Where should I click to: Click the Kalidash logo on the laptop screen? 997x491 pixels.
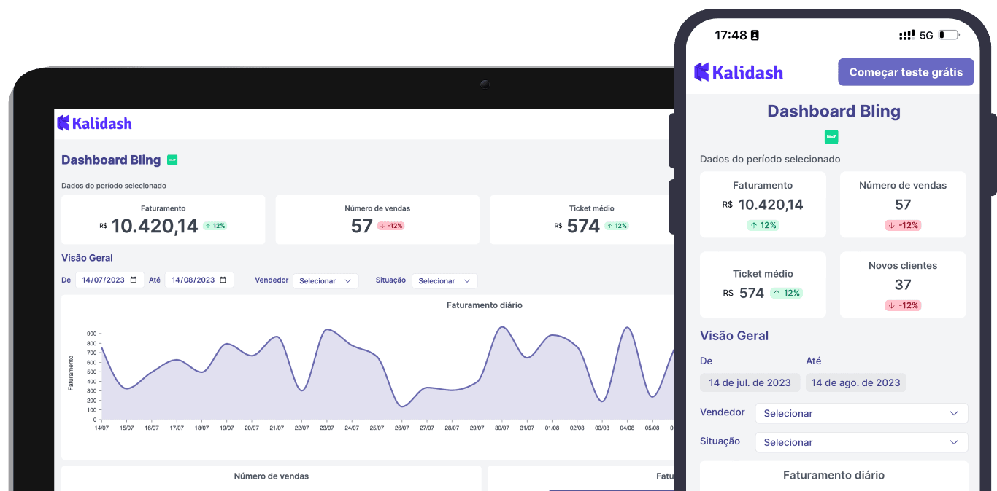[95, 123]
